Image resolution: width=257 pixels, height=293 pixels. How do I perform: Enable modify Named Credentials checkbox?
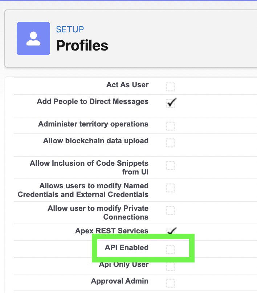tap(170, 188)
